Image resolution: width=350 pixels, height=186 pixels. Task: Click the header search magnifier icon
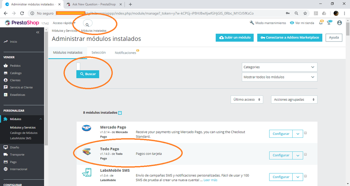click(x=87, y=25)
